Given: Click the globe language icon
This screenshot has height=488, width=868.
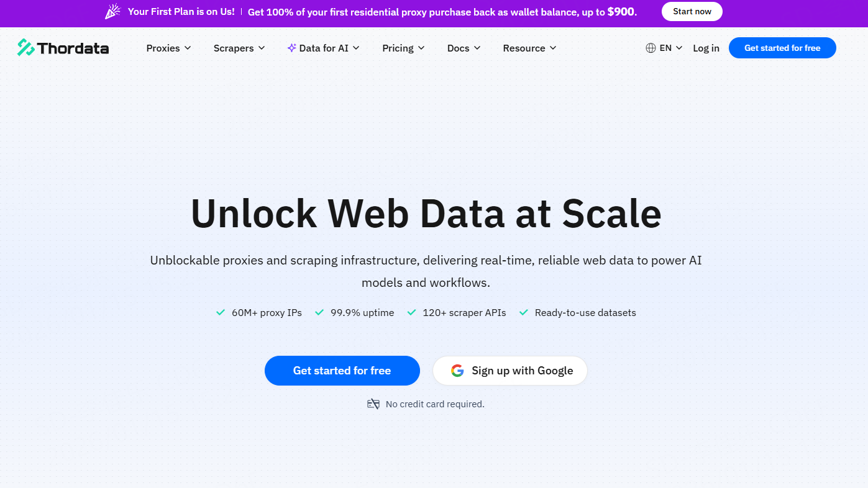Looking at the screenshot, I should 651,48.
